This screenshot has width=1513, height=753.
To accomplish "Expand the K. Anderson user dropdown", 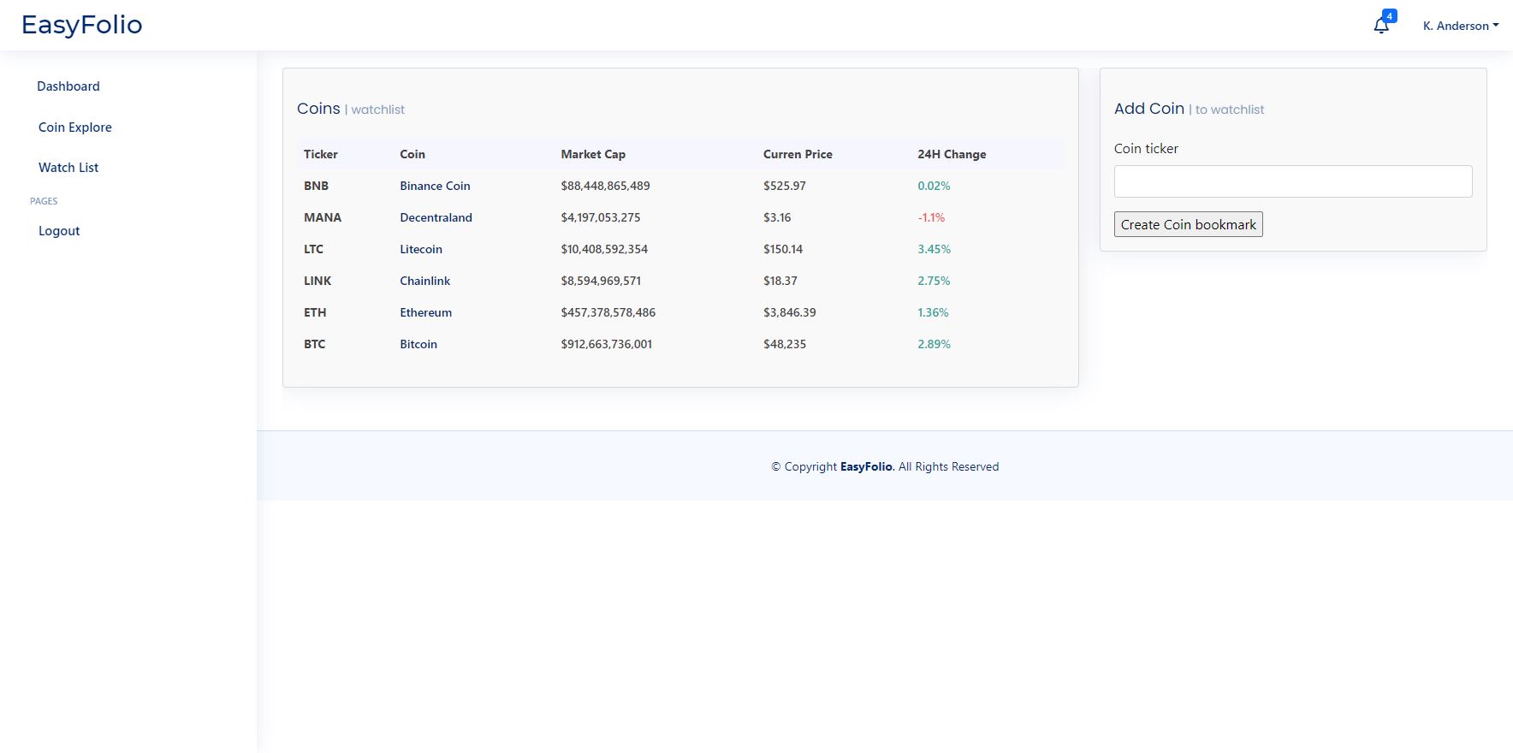I will (1461, 26).
